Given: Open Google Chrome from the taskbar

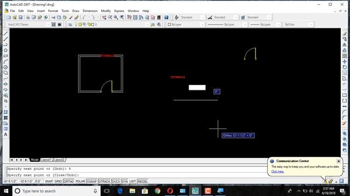Looking at the screenshot, I should [x=157, y=191].
